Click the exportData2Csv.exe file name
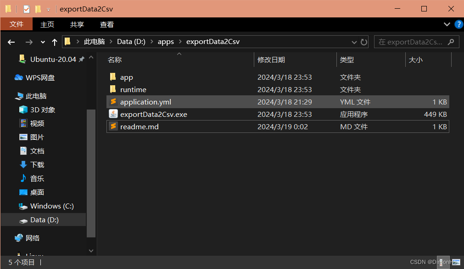Screen dimensions: 464x269 [154, 114]
